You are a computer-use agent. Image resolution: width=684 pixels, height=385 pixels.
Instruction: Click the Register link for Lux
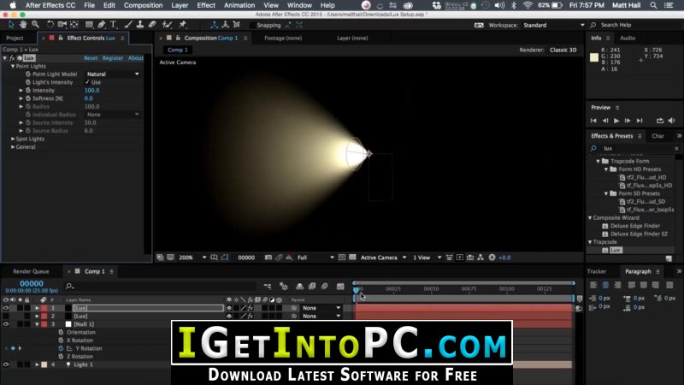click(113, 58)
